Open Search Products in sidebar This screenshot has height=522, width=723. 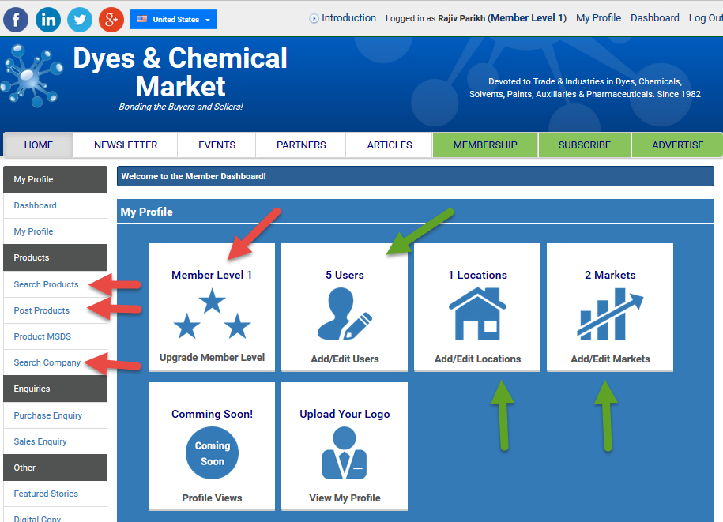46,284
